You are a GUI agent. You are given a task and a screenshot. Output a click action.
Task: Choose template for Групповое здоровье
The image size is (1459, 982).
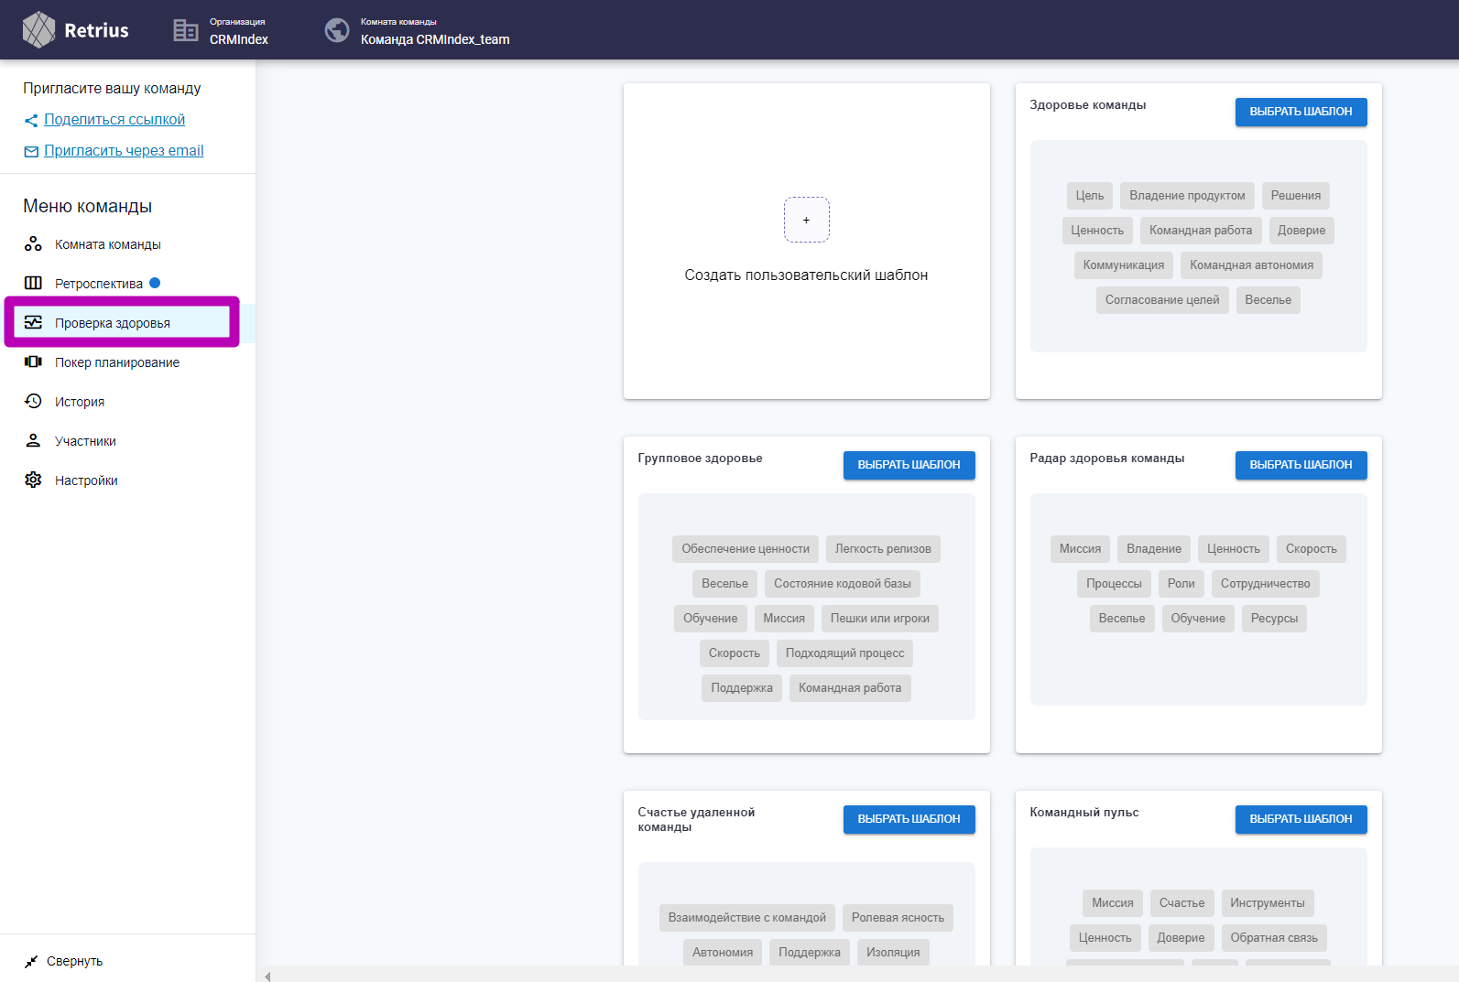tap(909, 465)
